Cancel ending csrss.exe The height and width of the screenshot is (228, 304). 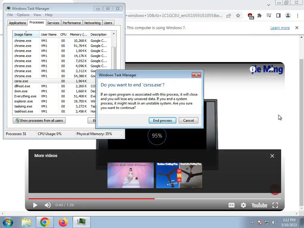point(189,121)
